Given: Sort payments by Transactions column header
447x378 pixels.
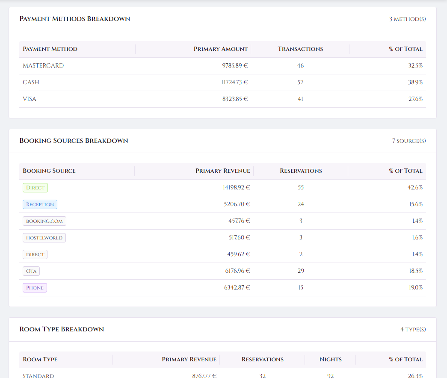Looking at the screenshot, I should click(300, 49).
